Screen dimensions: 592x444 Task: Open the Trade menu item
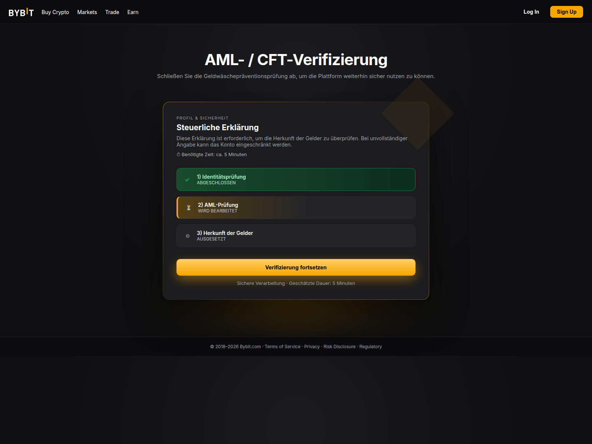[112, 12]
